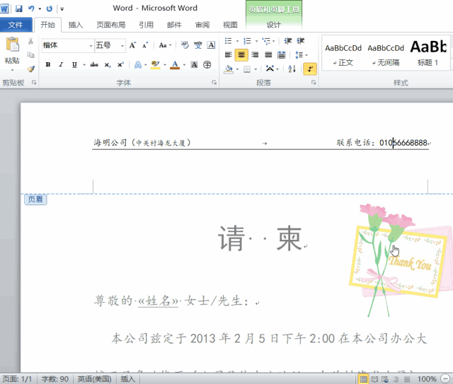Screen dimensions: 453x384
Task: Toggle bold formatting
Action: [x=48, y=65]
